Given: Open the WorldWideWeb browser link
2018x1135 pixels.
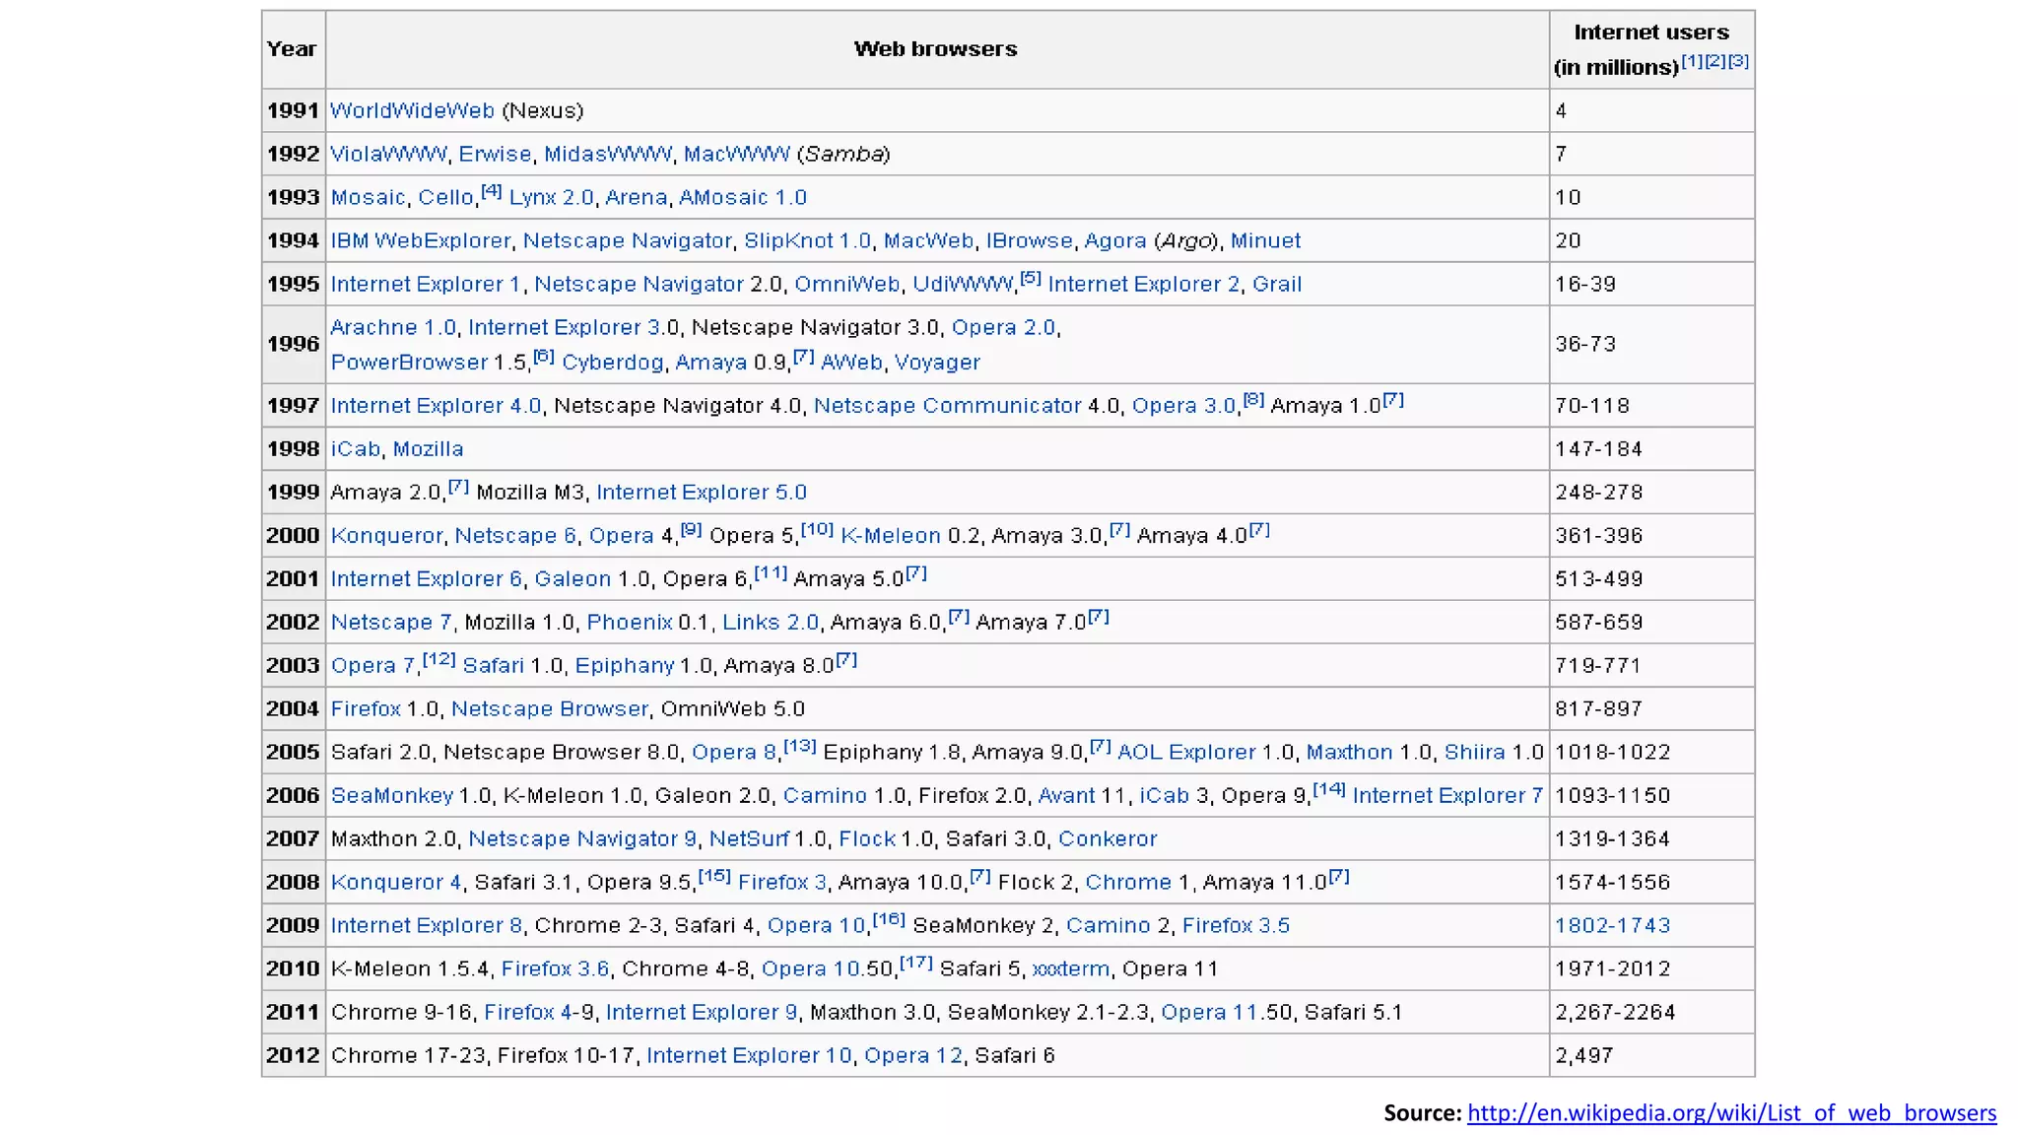Looking at the screenshot, I should (x=412, y=110).
